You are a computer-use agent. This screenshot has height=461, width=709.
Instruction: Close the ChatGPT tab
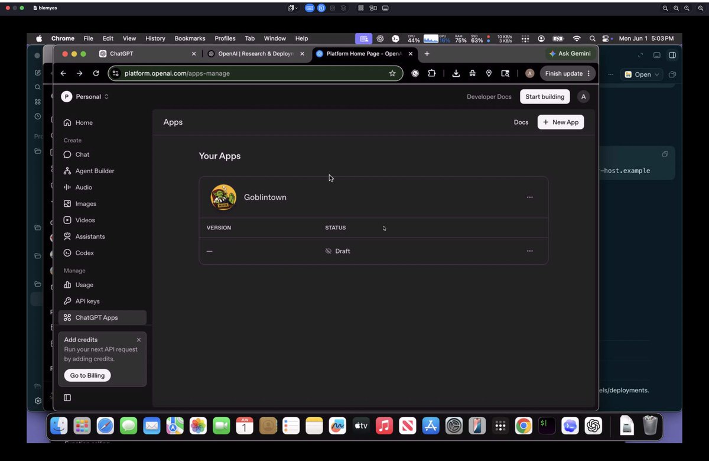coord(194,54)
